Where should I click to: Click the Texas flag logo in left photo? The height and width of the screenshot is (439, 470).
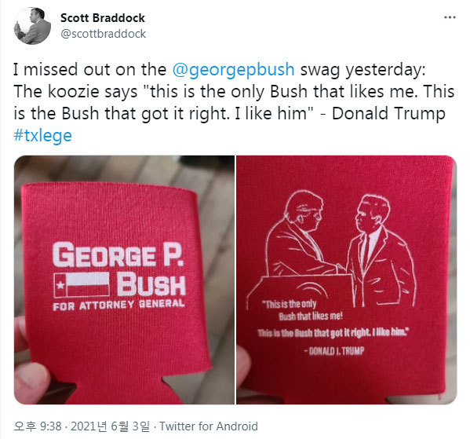click(82, 284)
